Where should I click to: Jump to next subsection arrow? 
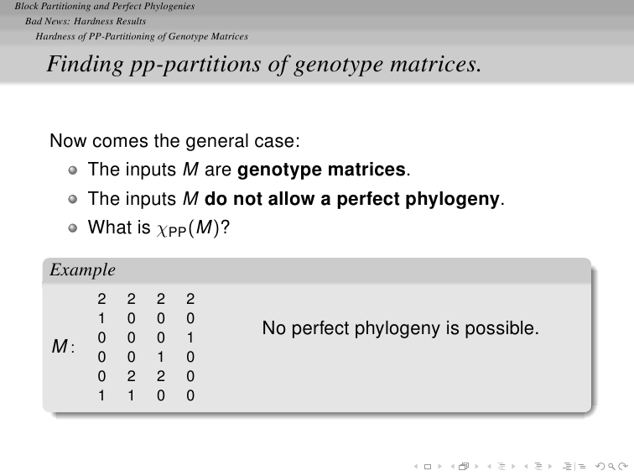click(x=513, y=467)
